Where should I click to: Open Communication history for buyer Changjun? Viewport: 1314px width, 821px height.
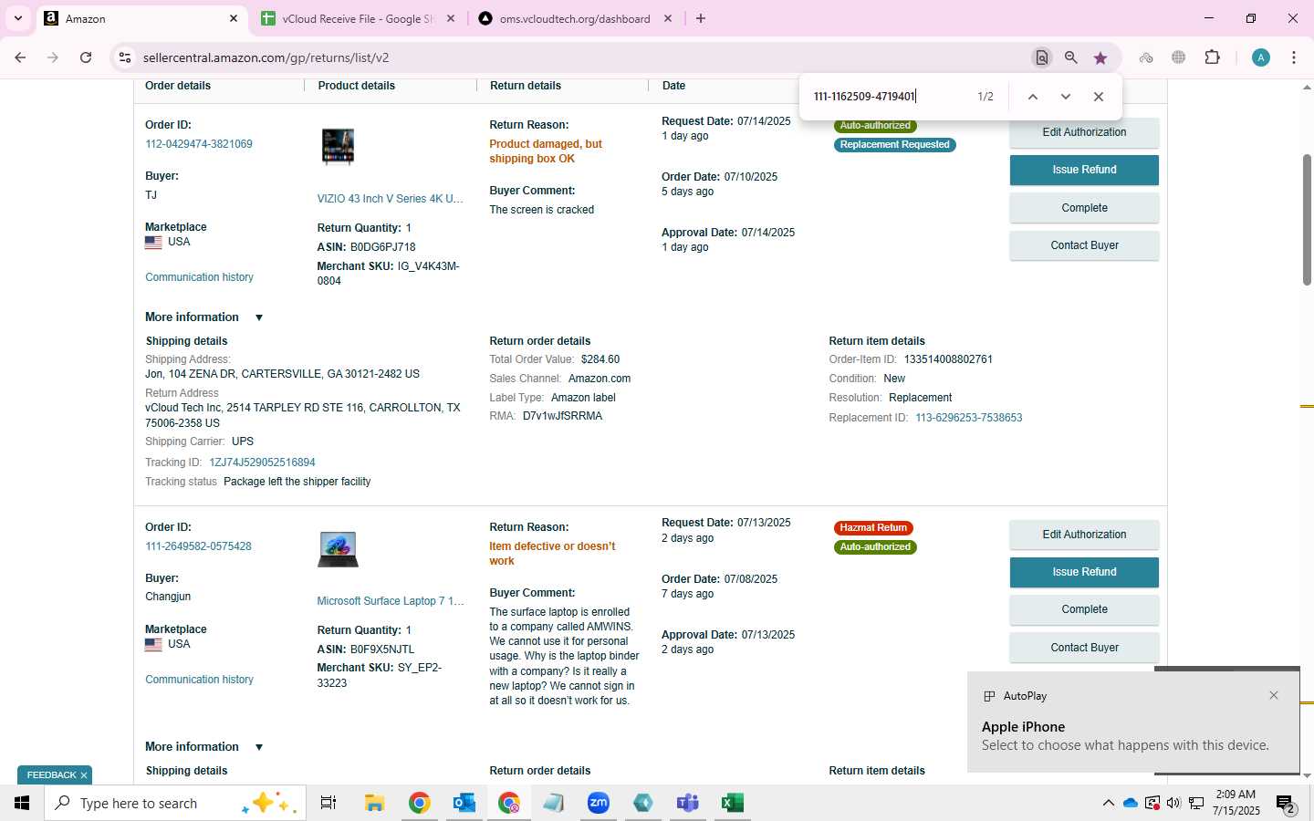(x=199, y=680)
